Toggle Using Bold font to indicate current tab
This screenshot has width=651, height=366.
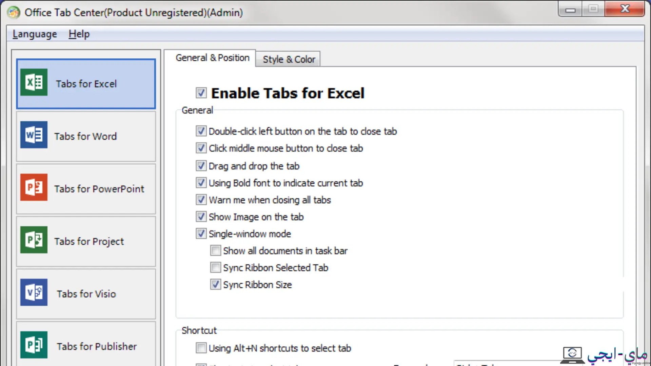[x=201, y=183]
